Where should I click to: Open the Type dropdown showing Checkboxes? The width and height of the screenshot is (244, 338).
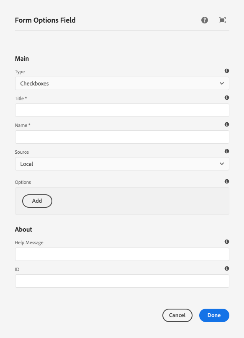122,83
